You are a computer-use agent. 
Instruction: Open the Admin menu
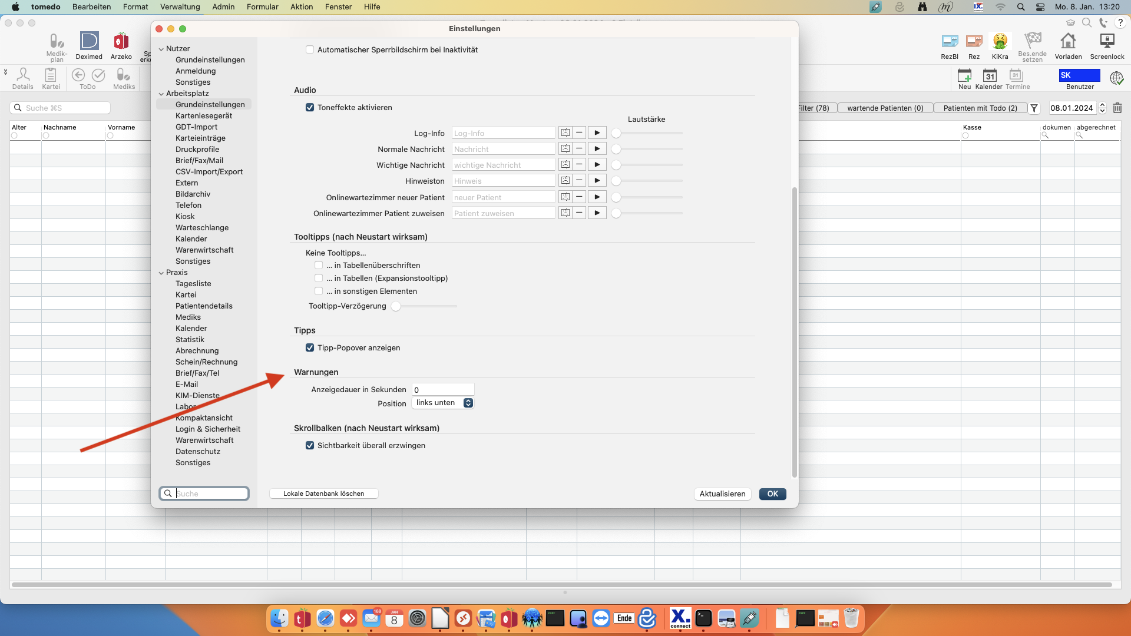(x=223, y=7)
